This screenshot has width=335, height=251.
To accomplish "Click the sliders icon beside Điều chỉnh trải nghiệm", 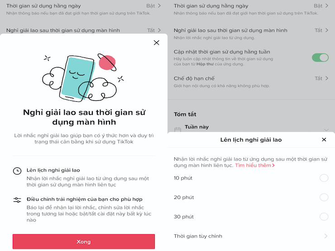I will 17,200.
